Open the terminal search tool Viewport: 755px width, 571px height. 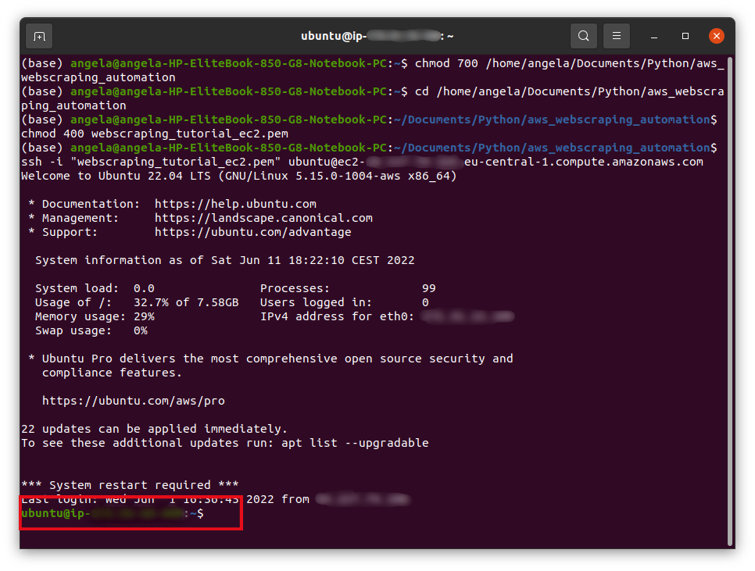583,36
